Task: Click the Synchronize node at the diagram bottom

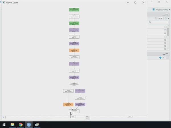Action: coord(74,111)
